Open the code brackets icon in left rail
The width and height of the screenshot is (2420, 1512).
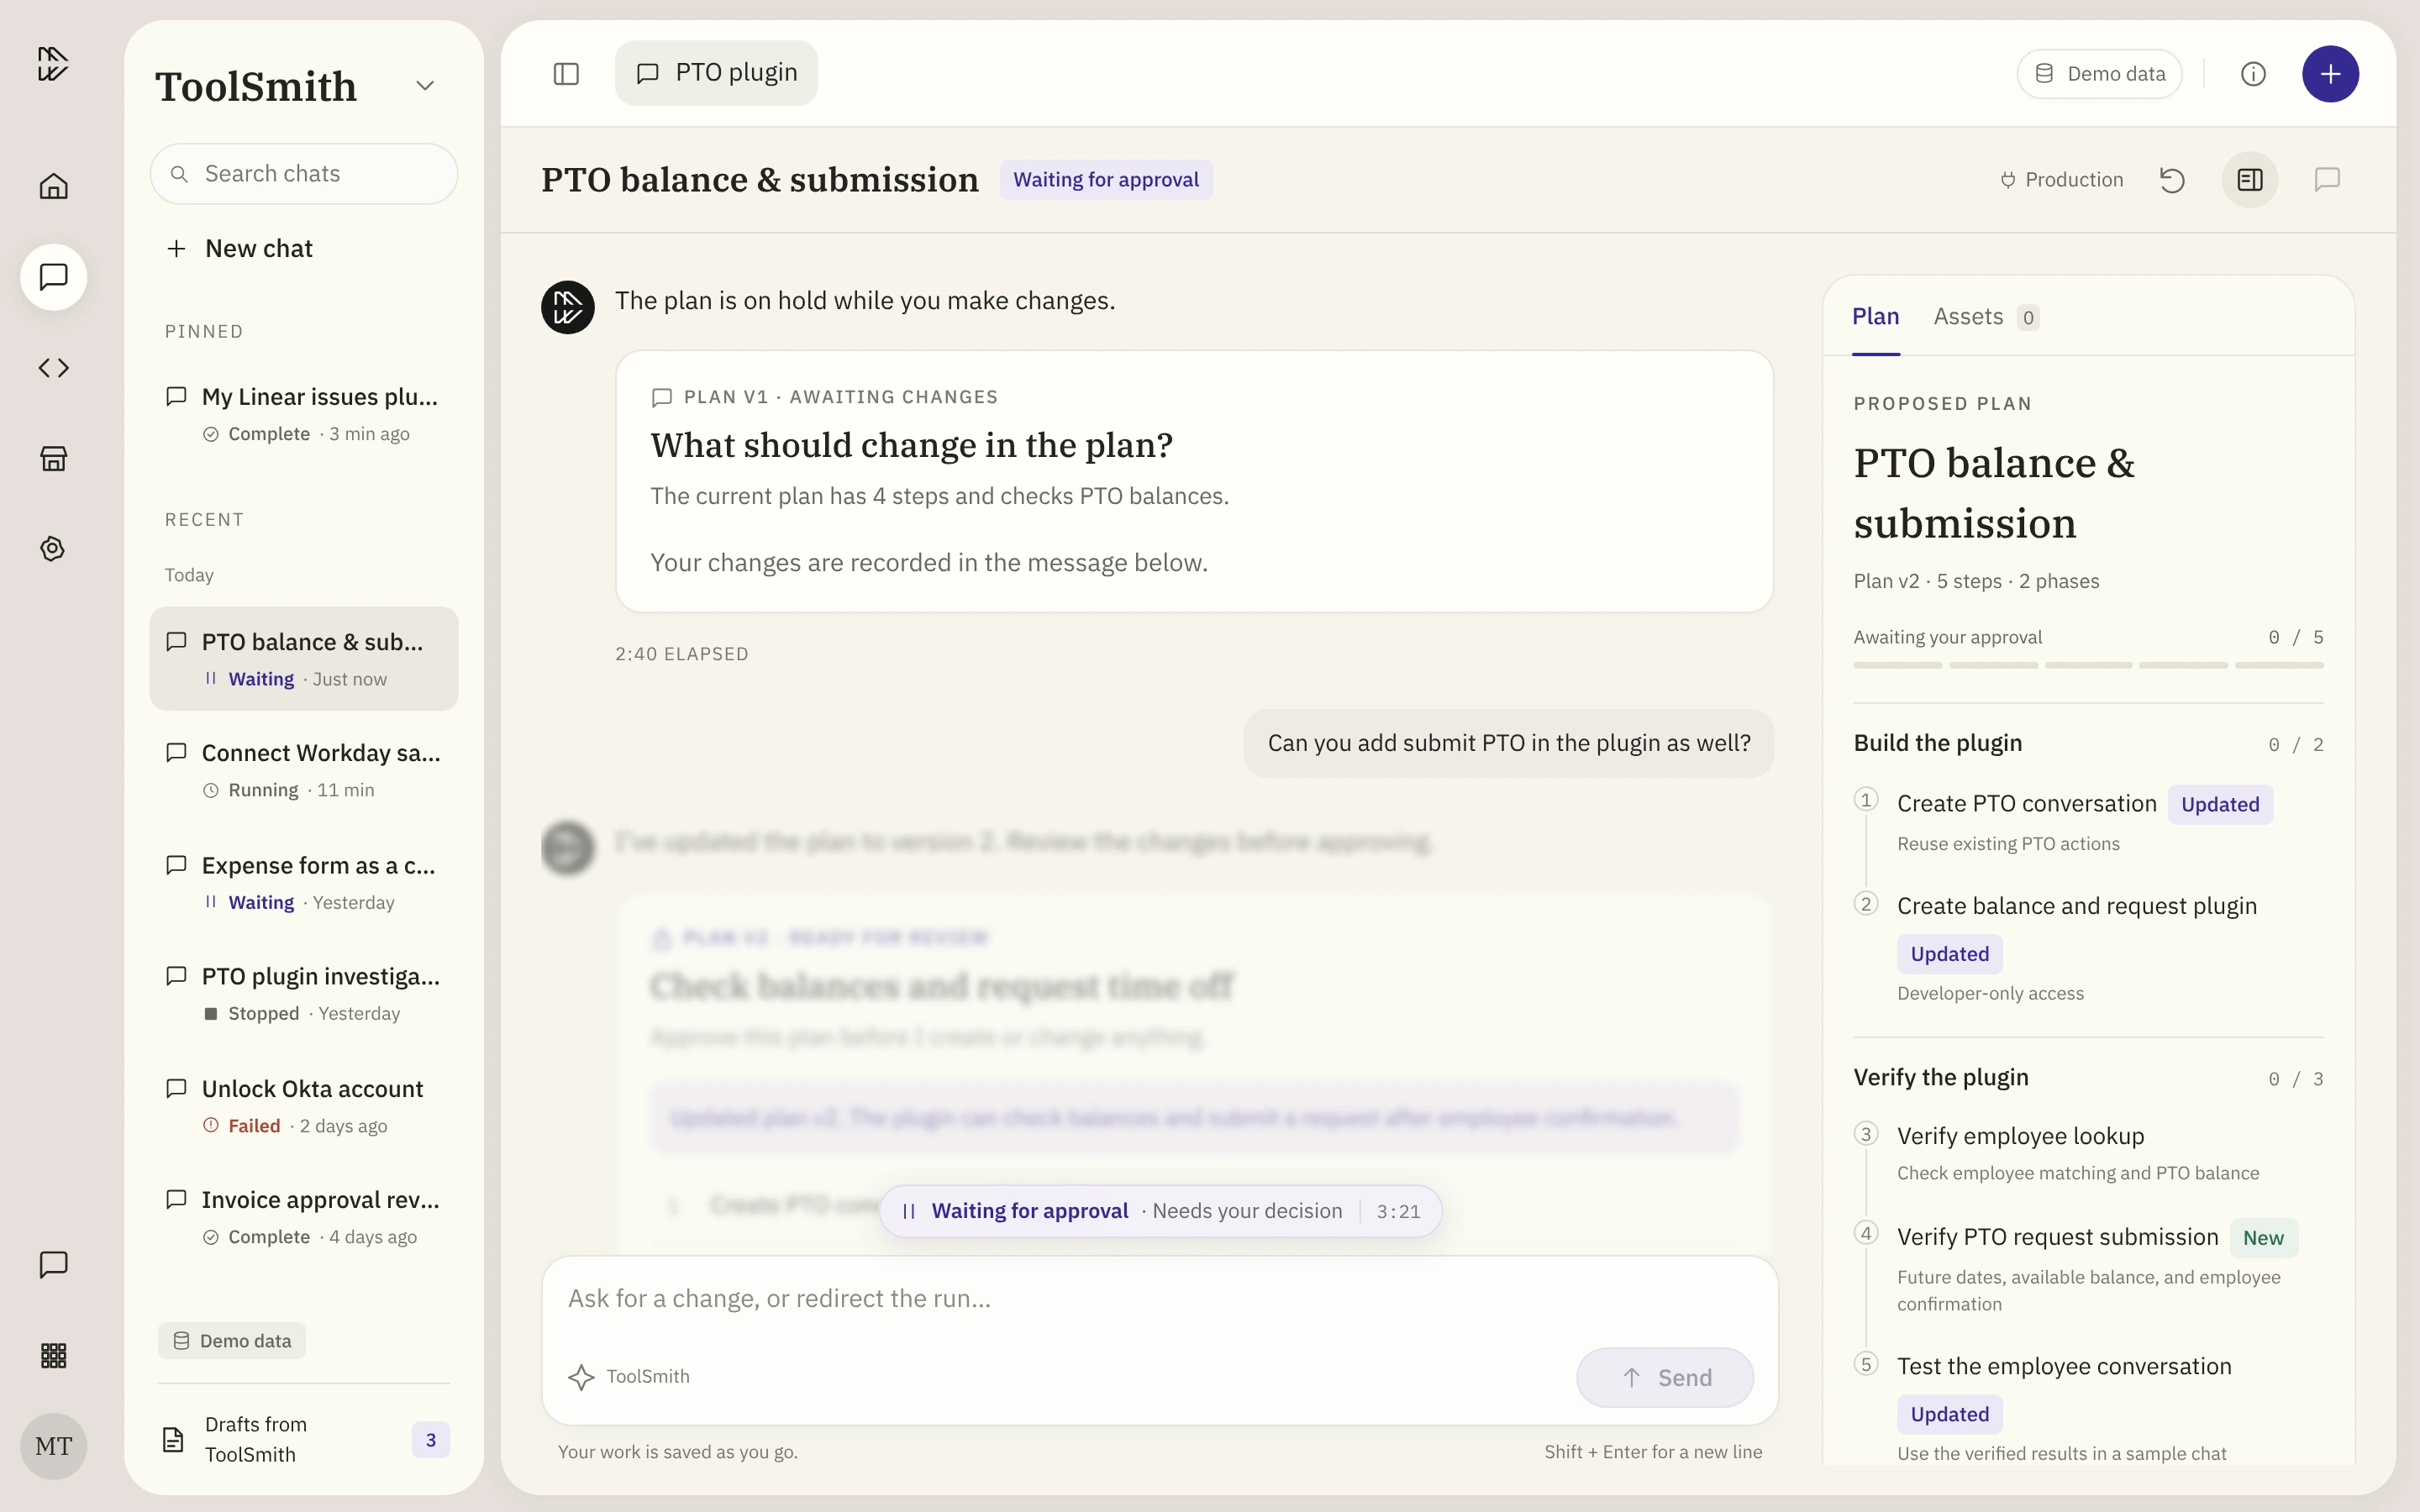pos(53,368)
